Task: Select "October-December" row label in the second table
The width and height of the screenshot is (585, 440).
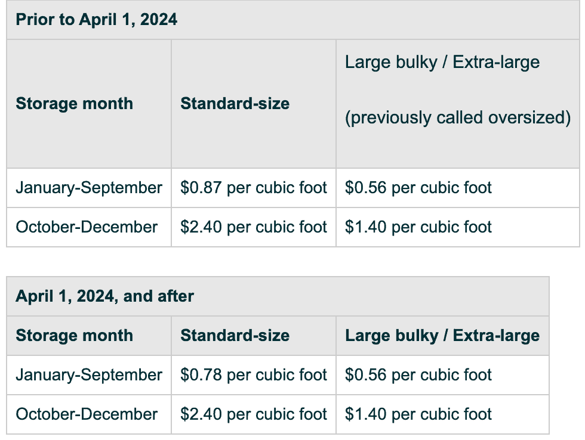Action: click(x=87, y=414)
